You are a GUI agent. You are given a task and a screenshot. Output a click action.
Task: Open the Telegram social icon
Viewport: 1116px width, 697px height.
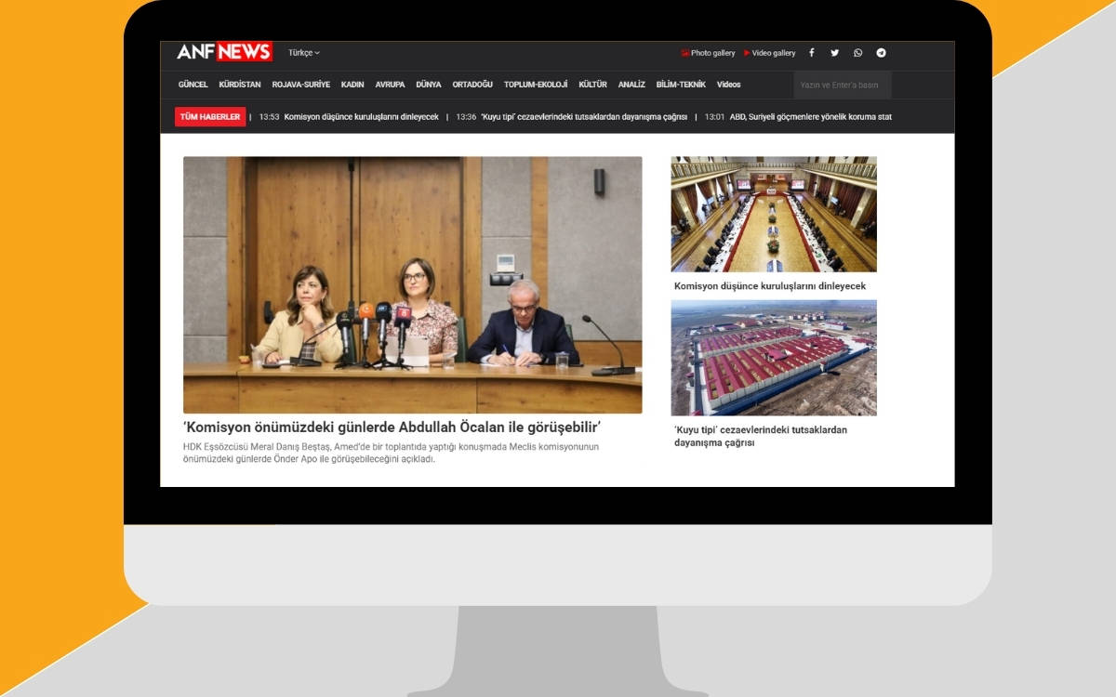coord(881,53)
